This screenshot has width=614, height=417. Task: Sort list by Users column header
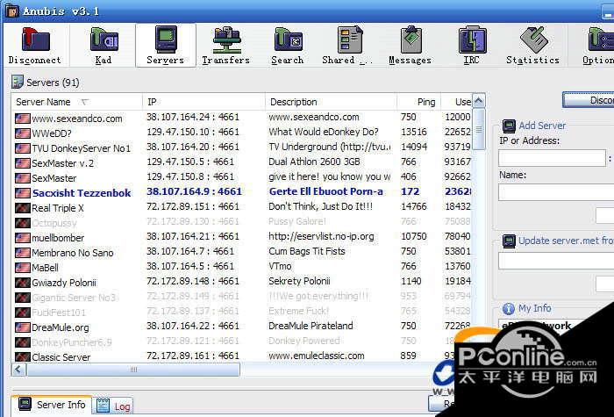457,102
